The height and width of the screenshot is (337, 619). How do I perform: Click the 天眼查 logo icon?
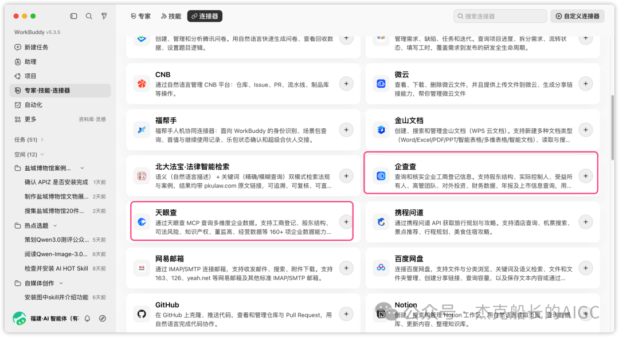click(x=142, y=222)
